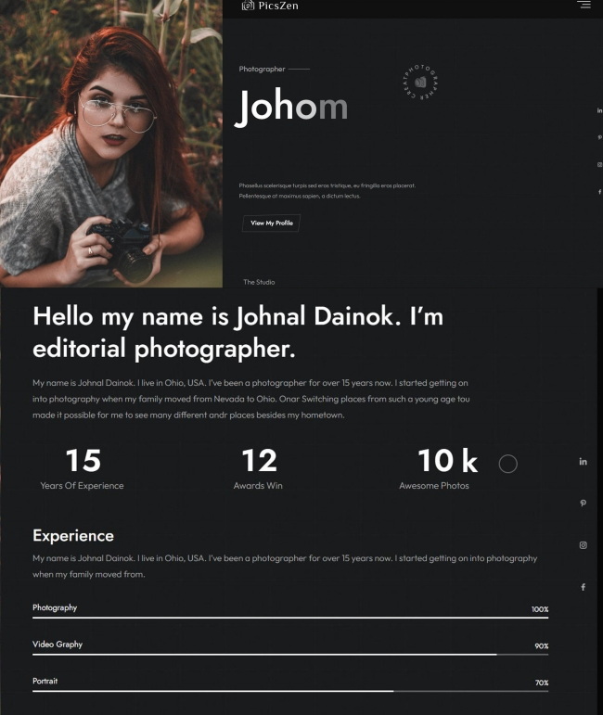Screen dimensions: 603x715
Task: Click the LinkedIn icon in the hero section
Action: (x=599, y=110)
